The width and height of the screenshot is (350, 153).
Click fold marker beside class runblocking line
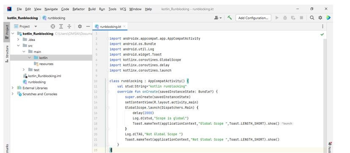(108, 81)
